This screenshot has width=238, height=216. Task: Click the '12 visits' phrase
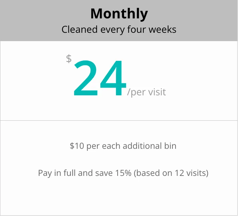click(190, 173)
